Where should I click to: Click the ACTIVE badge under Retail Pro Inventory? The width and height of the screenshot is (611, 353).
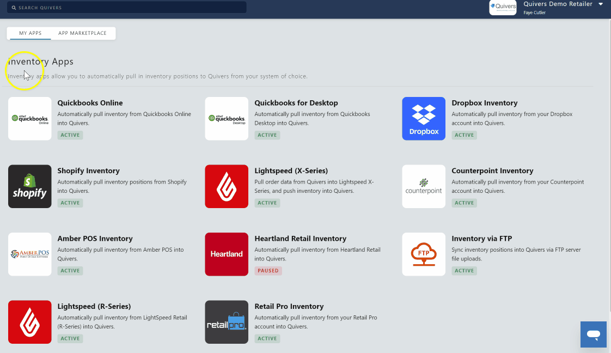click(x=267, y=338)
